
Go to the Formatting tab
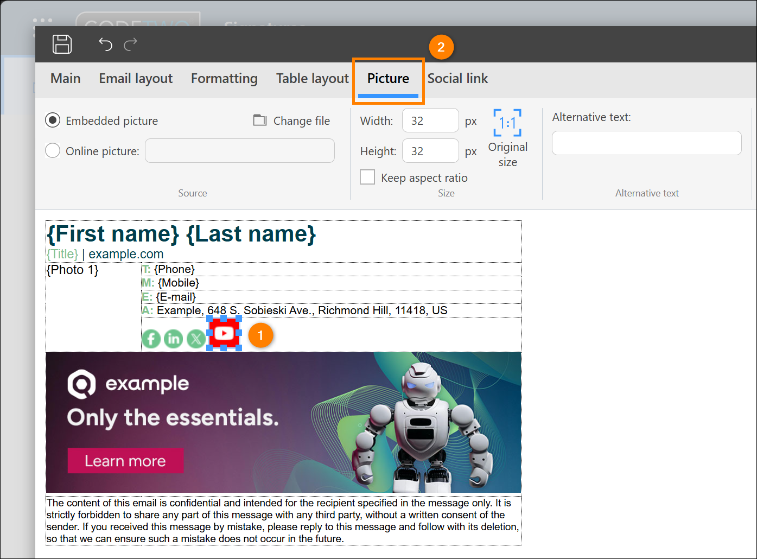[224, 79]
